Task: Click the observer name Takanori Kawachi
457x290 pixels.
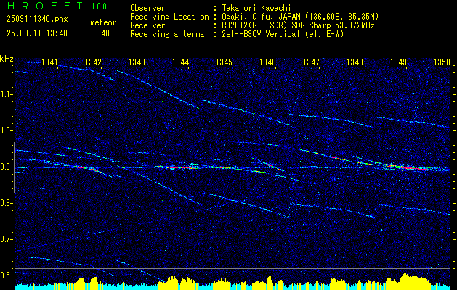Action: (x=256, y=8)
